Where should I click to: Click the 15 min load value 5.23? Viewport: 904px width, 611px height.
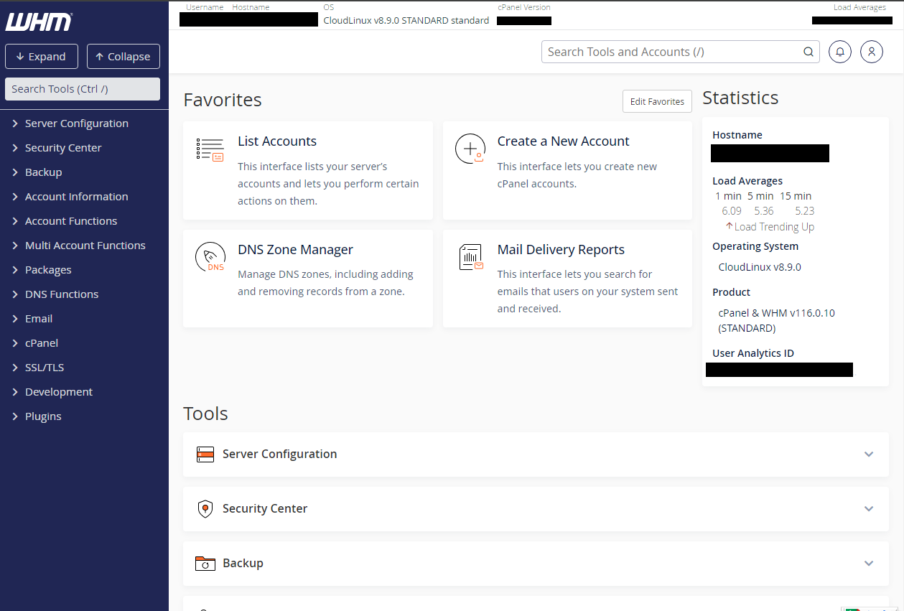click(x=805, y=211)
